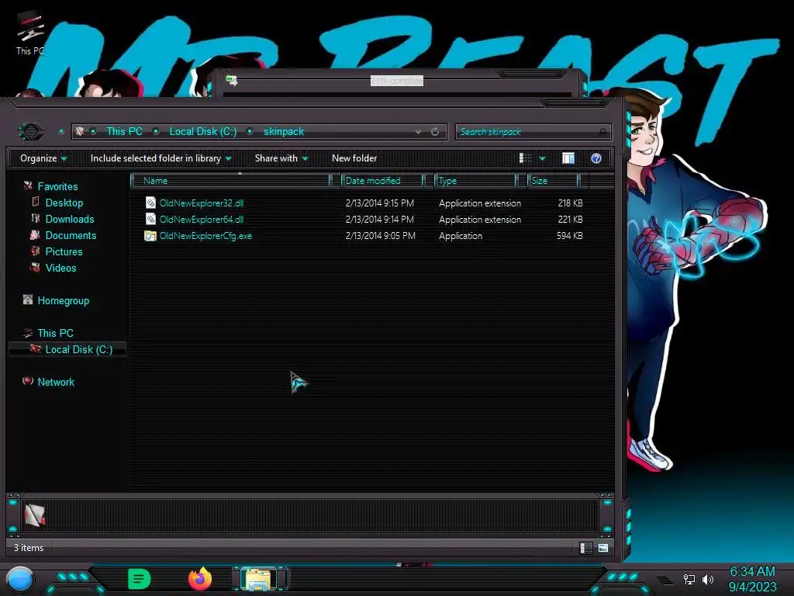This screenshot has width=794, height=596.
Task: Select file OldNewExplorer32.dll
Action: (201, 203)
